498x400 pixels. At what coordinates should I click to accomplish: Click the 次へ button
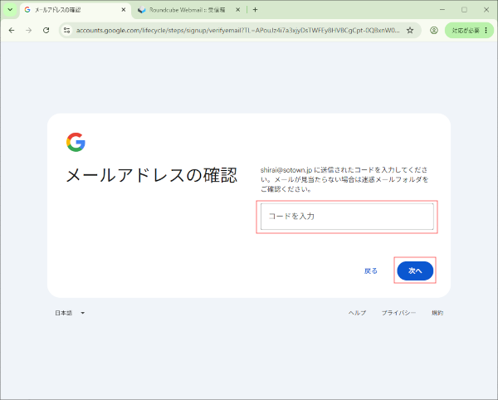415,271
